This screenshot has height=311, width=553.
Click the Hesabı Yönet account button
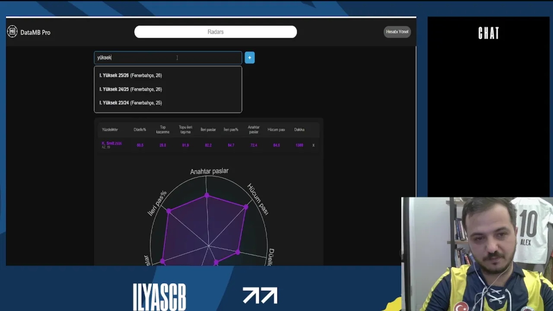(x=397, y=32)
